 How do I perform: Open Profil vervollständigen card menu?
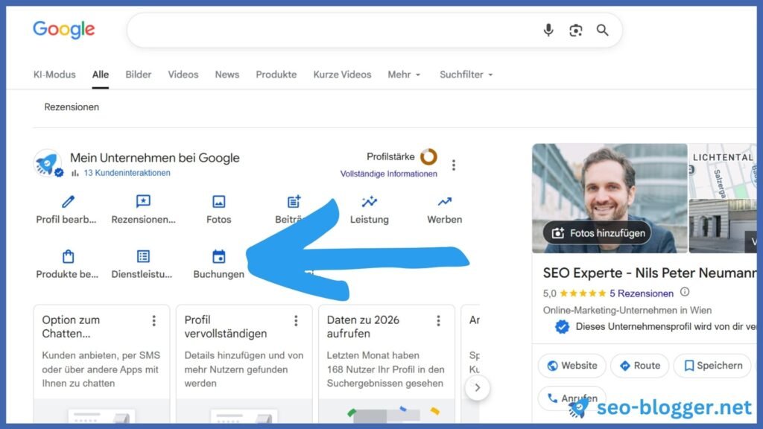[x=296, y=320]
